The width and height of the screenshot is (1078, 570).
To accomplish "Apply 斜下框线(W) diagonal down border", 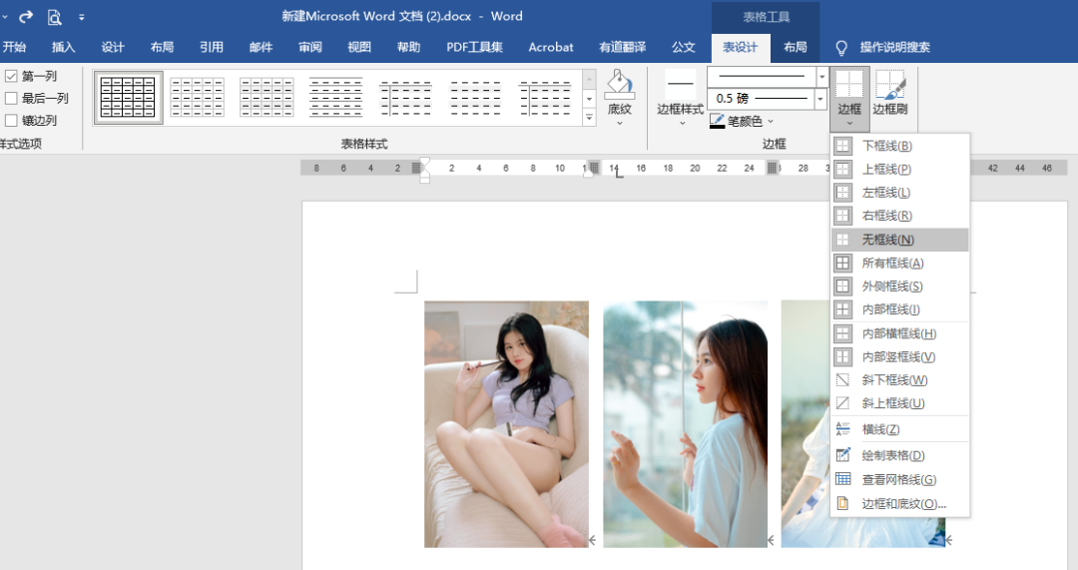I will click(900, 380).
